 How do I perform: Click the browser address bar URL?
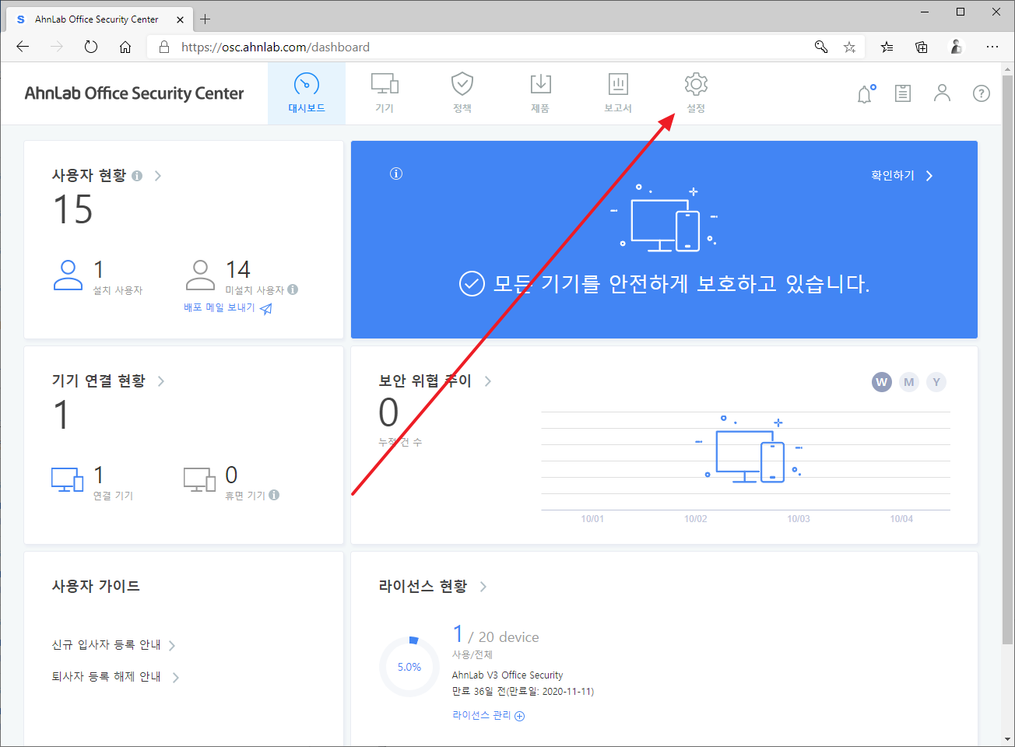point(276,47)
